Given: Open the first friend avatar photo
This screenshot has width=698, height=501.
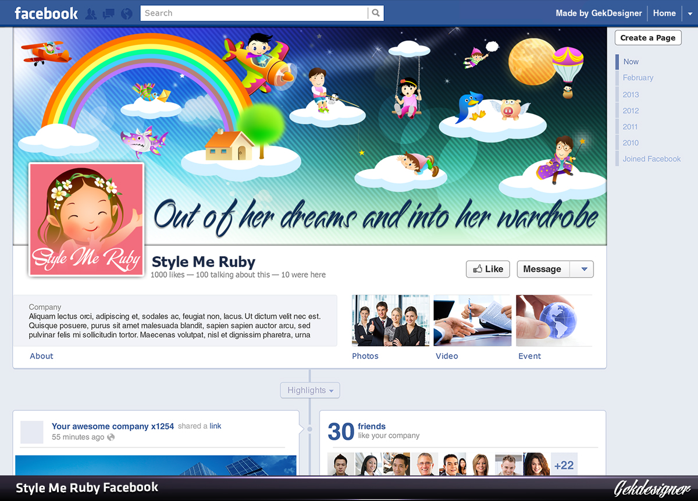Looking at the screenshot, I should click(x=341, y=464).
